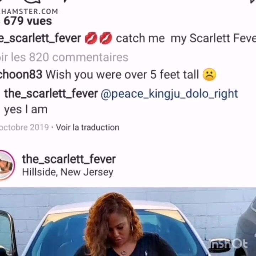Open choon83 commenter profile
This screenshot has height=256, width=256.
pos(21,74)
